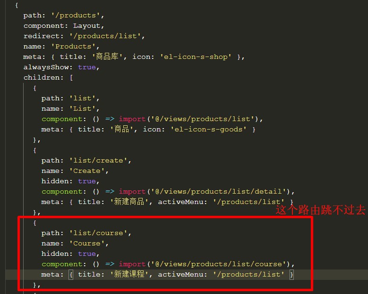Click the import keyword in the Create route

(x=132, y=192)
